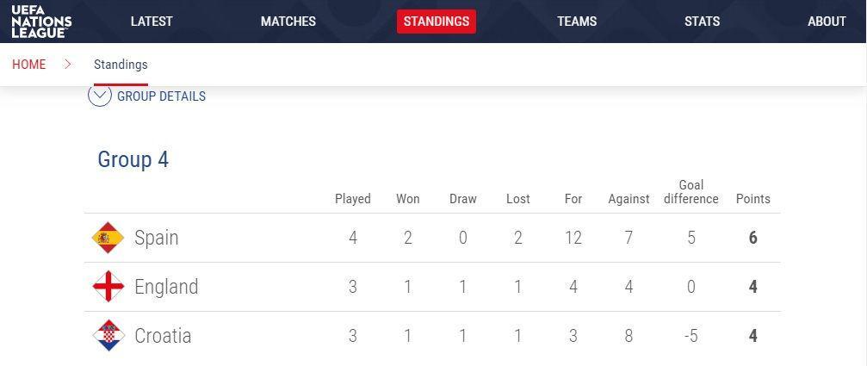Click the Group 4 heading

(133, 160)
